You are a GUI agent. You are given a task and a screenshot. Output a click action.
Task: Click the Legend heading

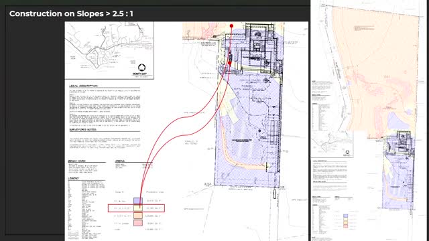click(73, 179)
